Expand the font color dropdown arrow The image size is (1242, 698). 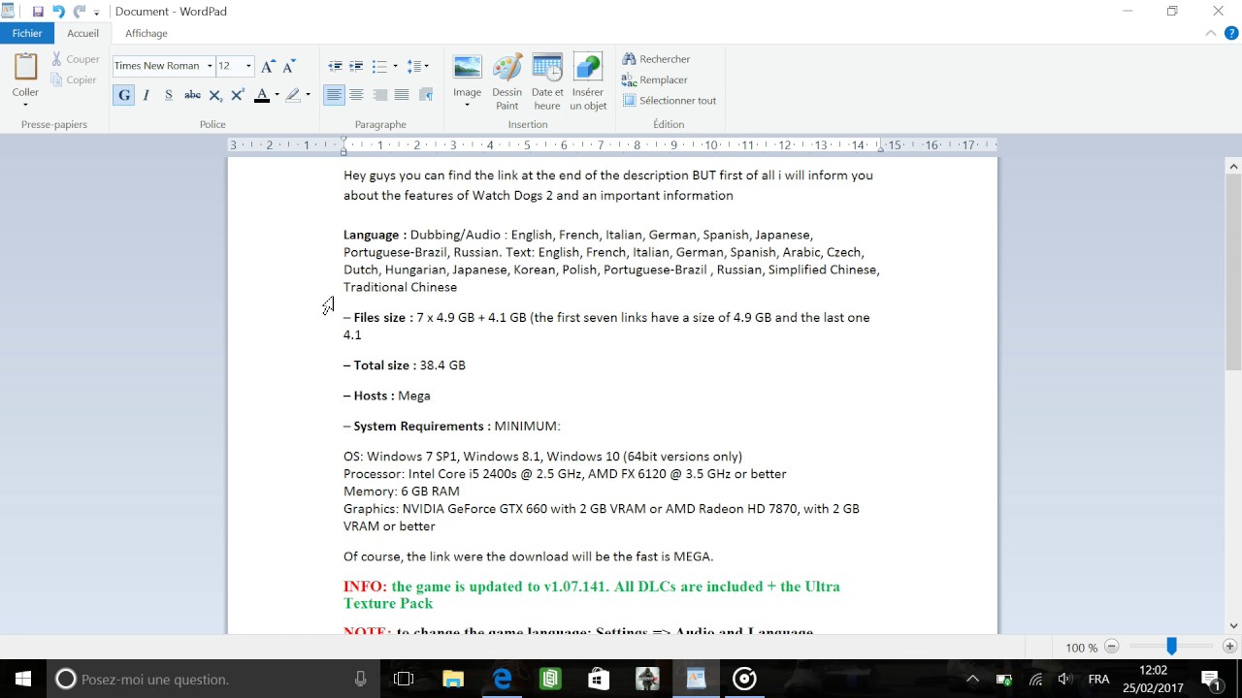pos(277,95)
